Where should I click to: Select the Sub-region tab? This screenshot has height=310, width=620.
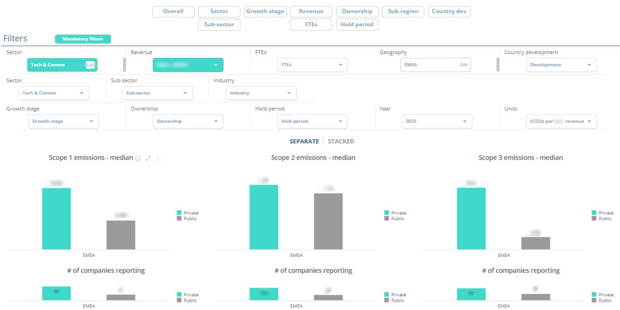pos(403,11)
